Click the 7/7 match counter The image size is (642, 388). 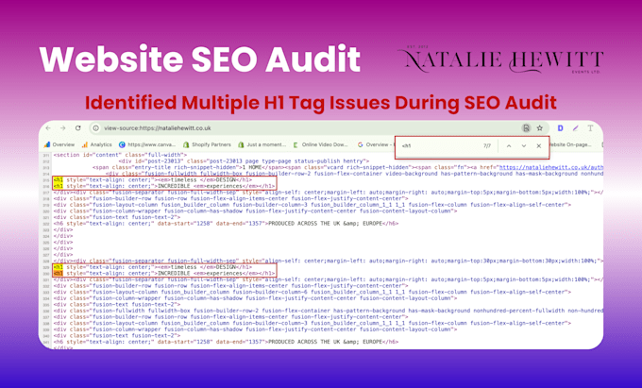[x=487, y=145]
